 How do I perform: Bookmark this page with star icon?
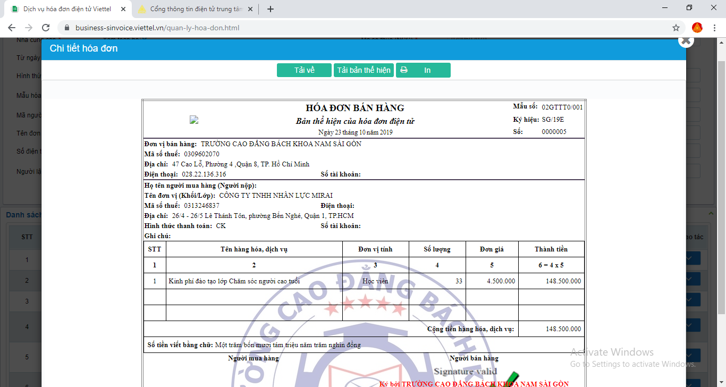(676, 28)
